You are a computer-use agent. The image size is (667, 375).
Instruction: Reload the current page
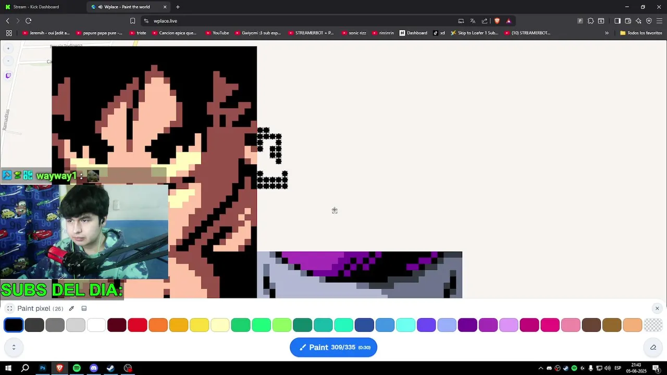(28, 21)
